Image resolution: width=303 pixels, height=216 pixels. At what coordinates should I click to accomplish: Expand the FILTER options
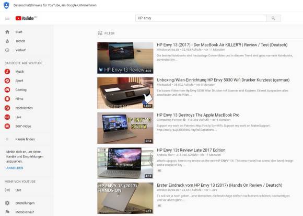tap(106, 33)
